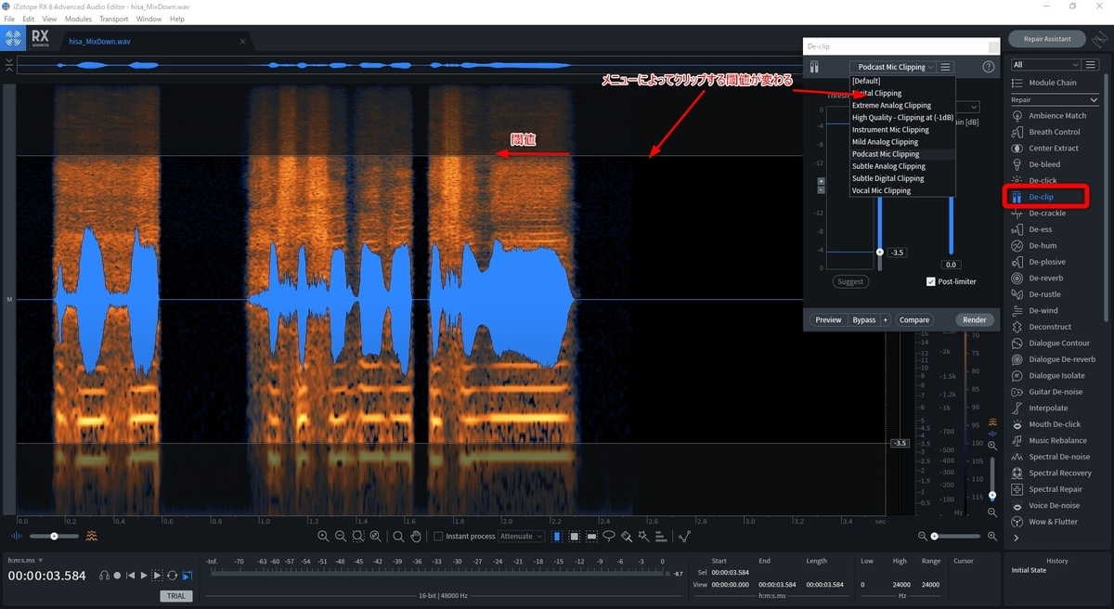
Task: Toggle loop playback button
Action: (172, 576)
